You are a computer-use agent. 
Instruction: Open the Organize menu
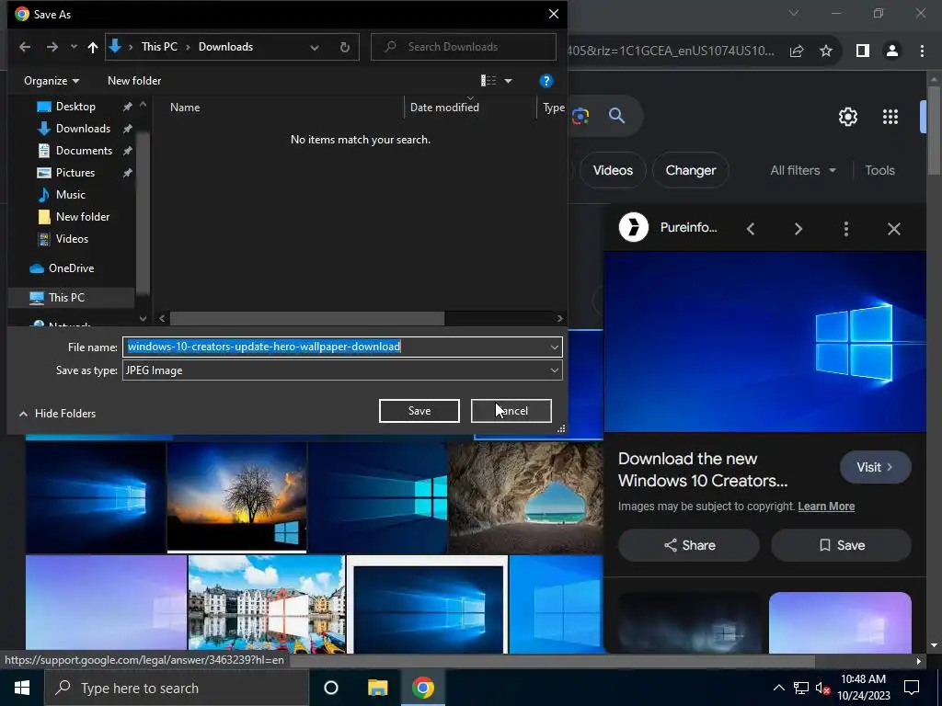point(52,81)
